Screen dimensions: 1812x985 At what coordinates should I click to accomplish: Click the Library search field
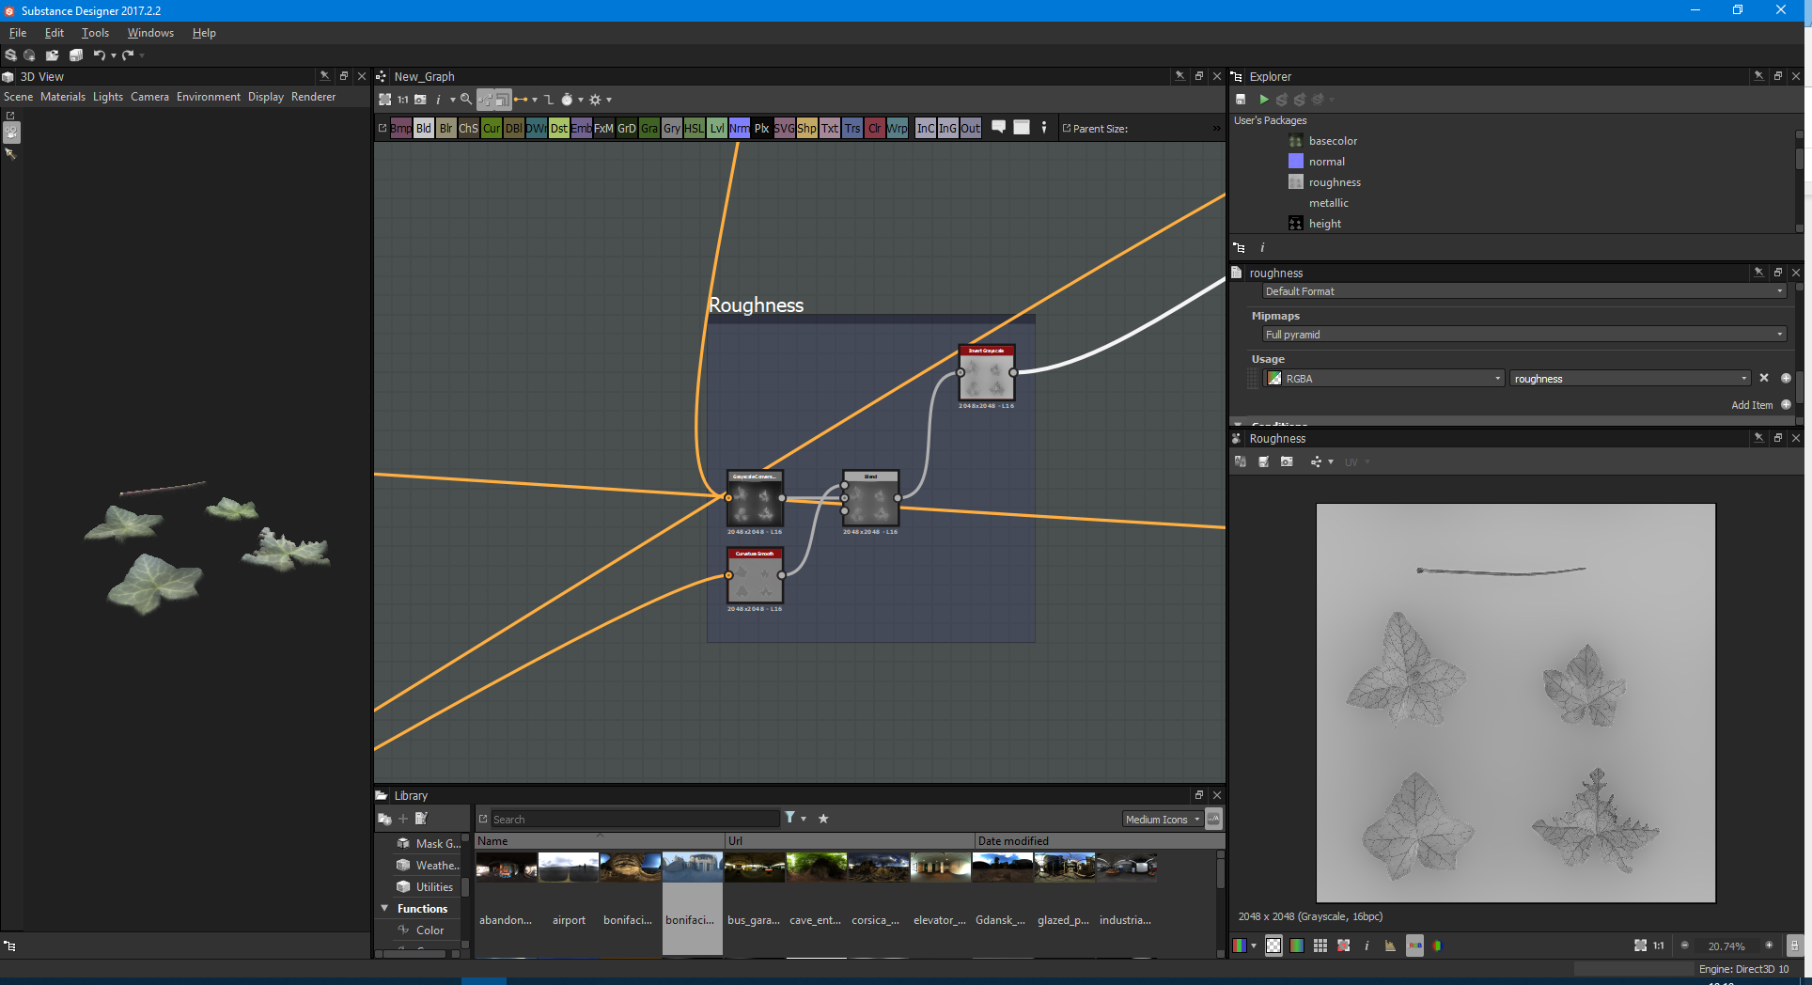tap(634, 820)
